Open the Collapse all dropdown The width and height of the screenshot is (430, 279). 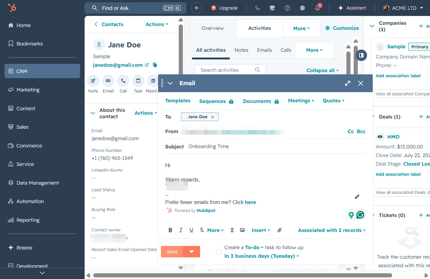(322, 70)
